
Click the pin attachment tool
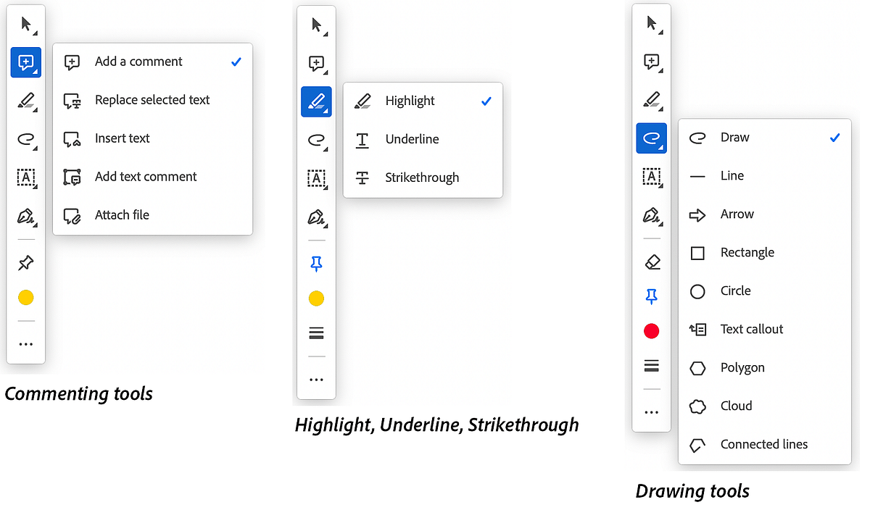(x=25, y=262)
